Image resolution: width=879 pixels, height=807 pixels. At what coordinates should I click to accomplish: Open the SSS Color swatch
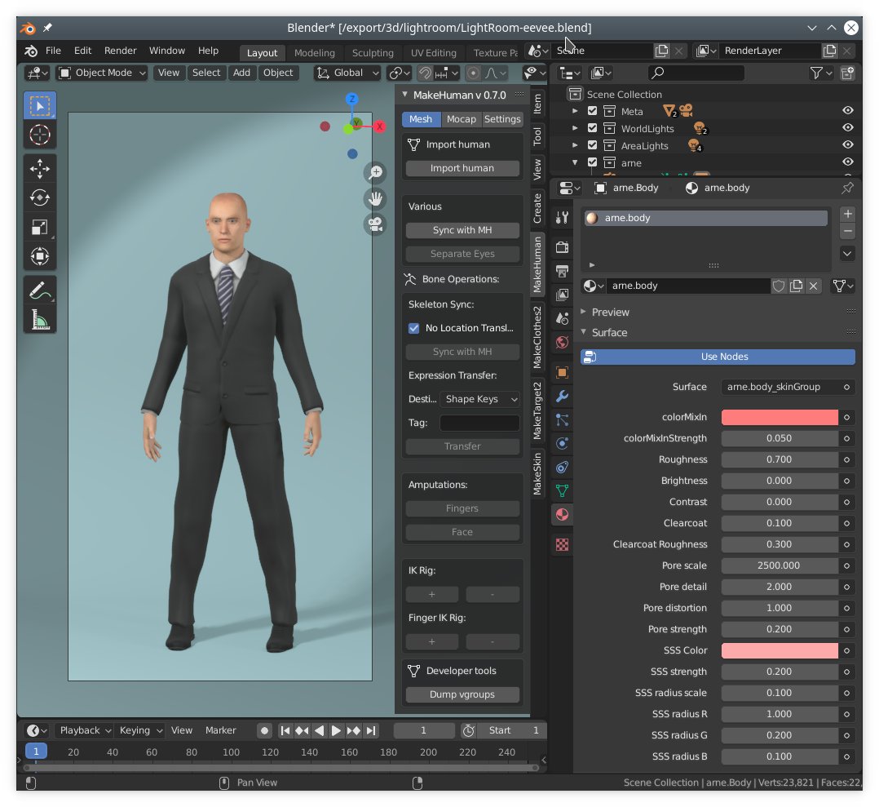(x=780, y=650)
